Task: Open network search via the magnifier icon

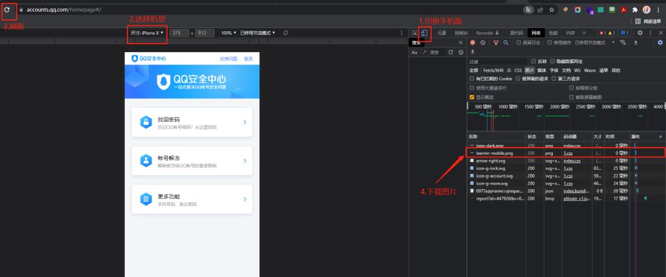Action: [506, 42]
